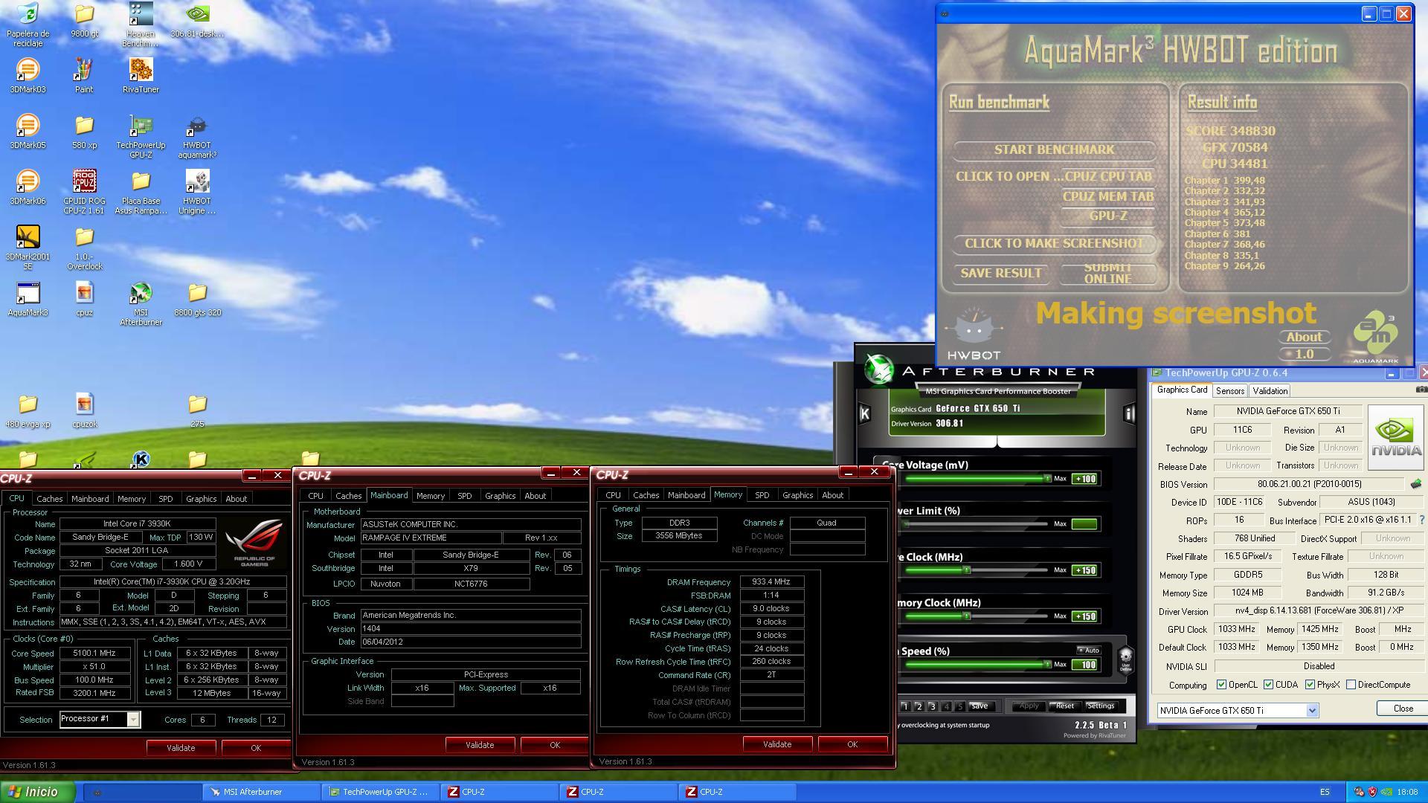Open the 3DMark06 desktop shortcut
This screenshot has width=1428, height=803.
tap(28, 187)
